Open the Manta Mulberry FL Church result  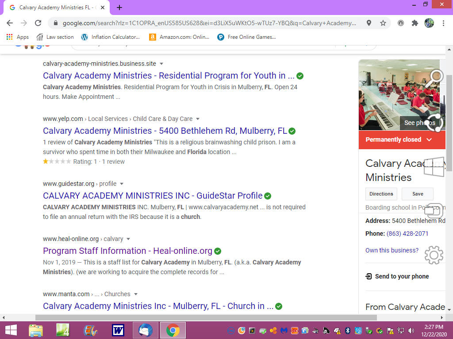(x=158, y=306)
